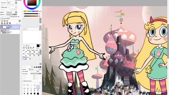Viewport: 169px width, 95px height.
Task: Select the lasso selection tool
Action: (x=26, y=46)
